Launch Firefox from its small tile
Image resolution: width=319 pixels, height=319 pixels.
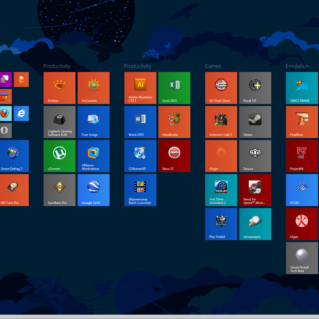6,114
